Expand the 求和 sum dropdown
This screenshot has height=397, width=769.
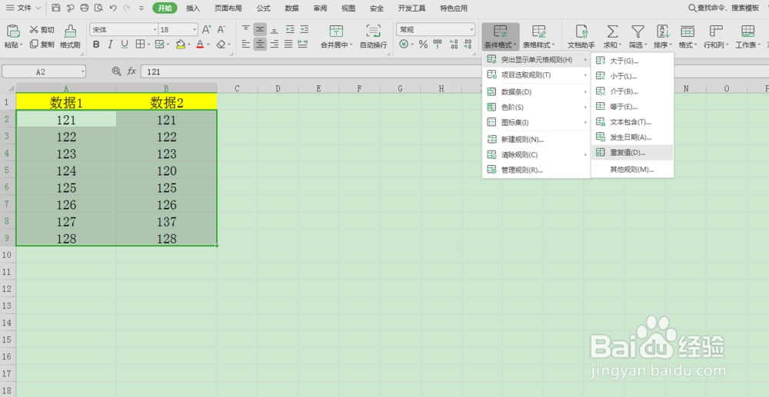pos(619,45)
